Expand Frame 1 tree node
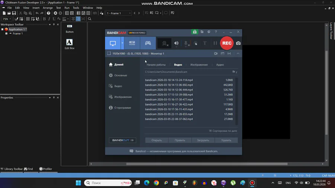Image resolution: width=335 pixels, height=188 pixels. point(6,33)
